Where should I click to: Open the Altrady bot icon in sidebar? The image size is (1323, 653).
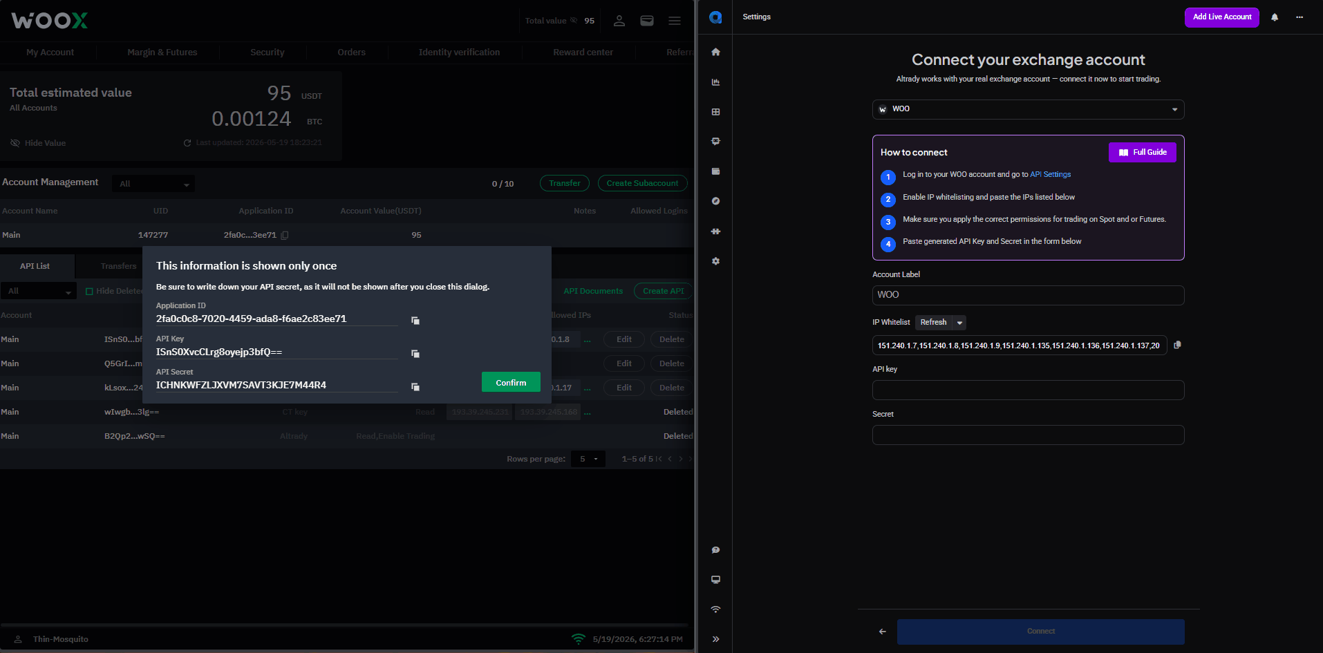(x=715, y=141)
